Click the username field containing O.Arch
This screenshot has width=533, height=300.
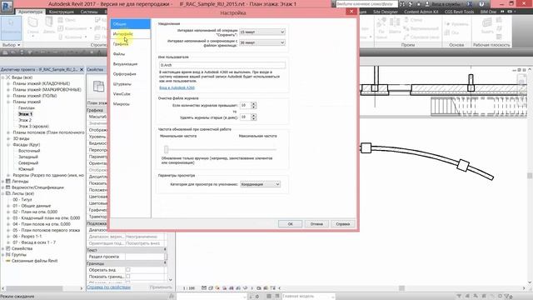coord(222,65)
